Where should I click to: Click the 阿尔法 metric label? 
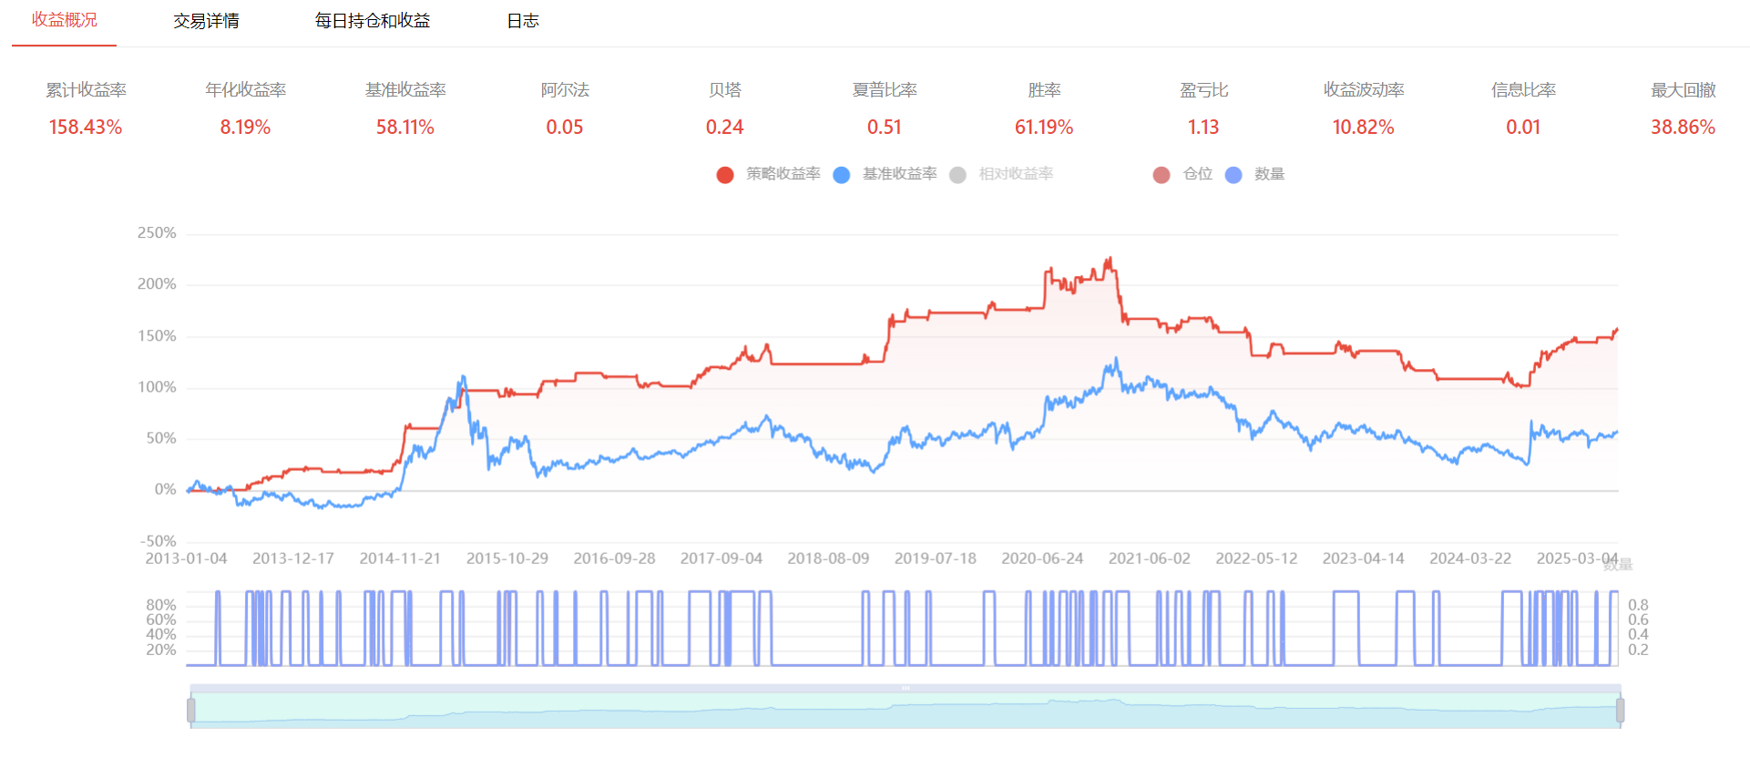point(565,90)
